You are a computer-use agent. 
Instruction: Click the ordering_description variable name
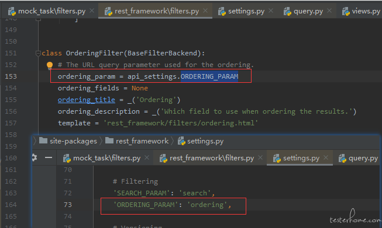pyautogui.click(x=99, y=111)
